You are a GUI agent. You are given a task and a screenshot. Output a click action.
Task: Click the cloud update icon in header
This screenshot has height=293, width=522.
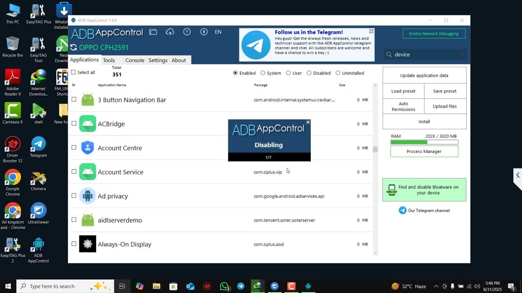pos(170,32)
